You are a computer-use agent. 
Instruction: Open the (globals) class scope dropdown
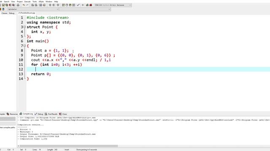click(x=33, y=9)
